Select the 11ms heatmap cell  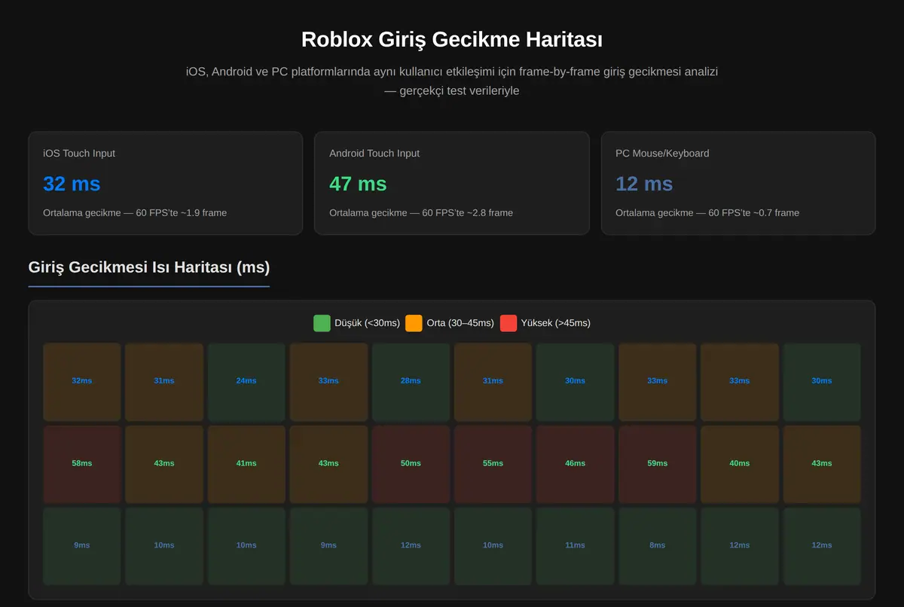click(575, 546)
